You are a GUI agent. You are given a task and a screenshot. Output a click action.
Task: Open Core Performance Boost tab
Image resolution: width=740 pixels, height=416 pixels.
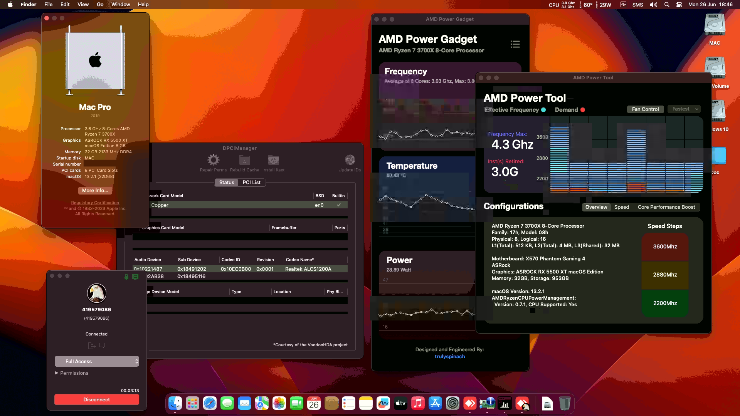pyautogui.click(x=666, y=207)
